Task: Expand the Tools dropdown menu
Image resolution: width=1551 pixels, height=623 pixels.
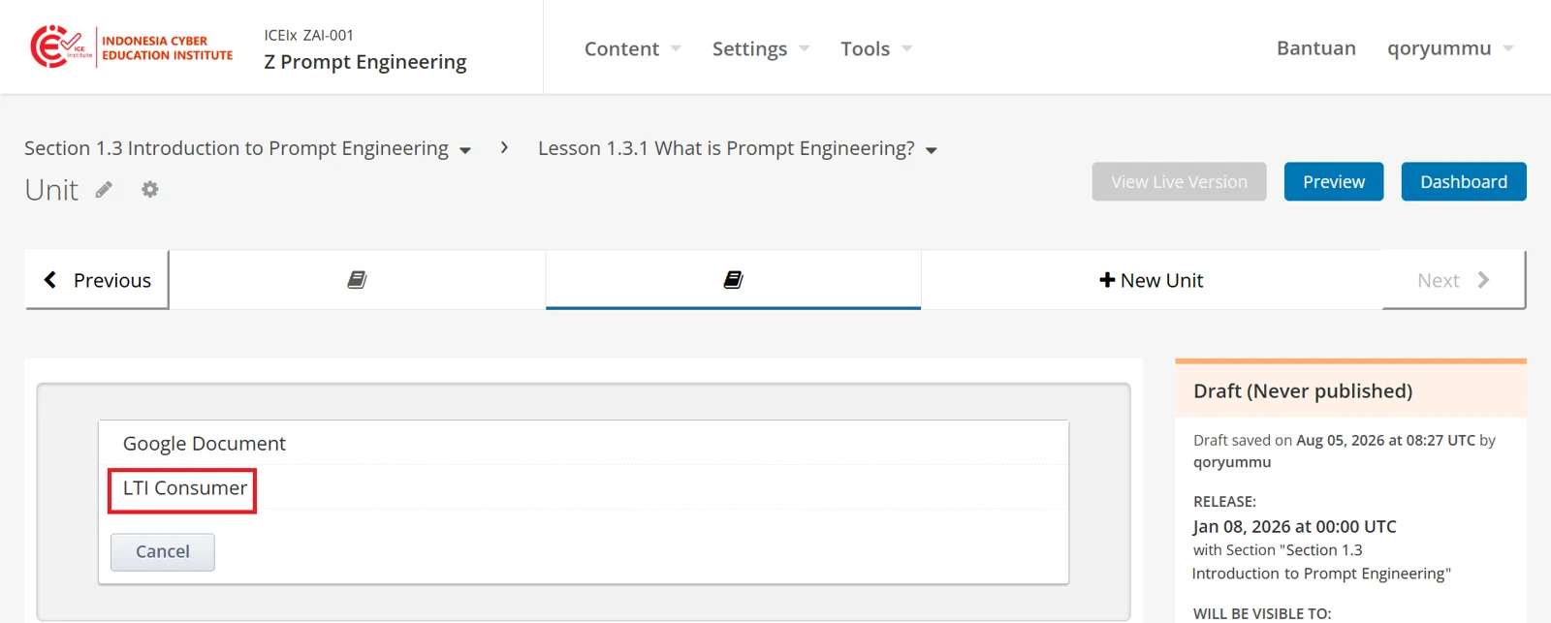Action: point(876,48)
